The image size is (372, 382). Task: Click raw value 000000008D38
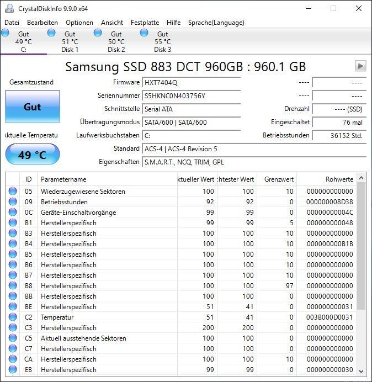pos(330,202)
